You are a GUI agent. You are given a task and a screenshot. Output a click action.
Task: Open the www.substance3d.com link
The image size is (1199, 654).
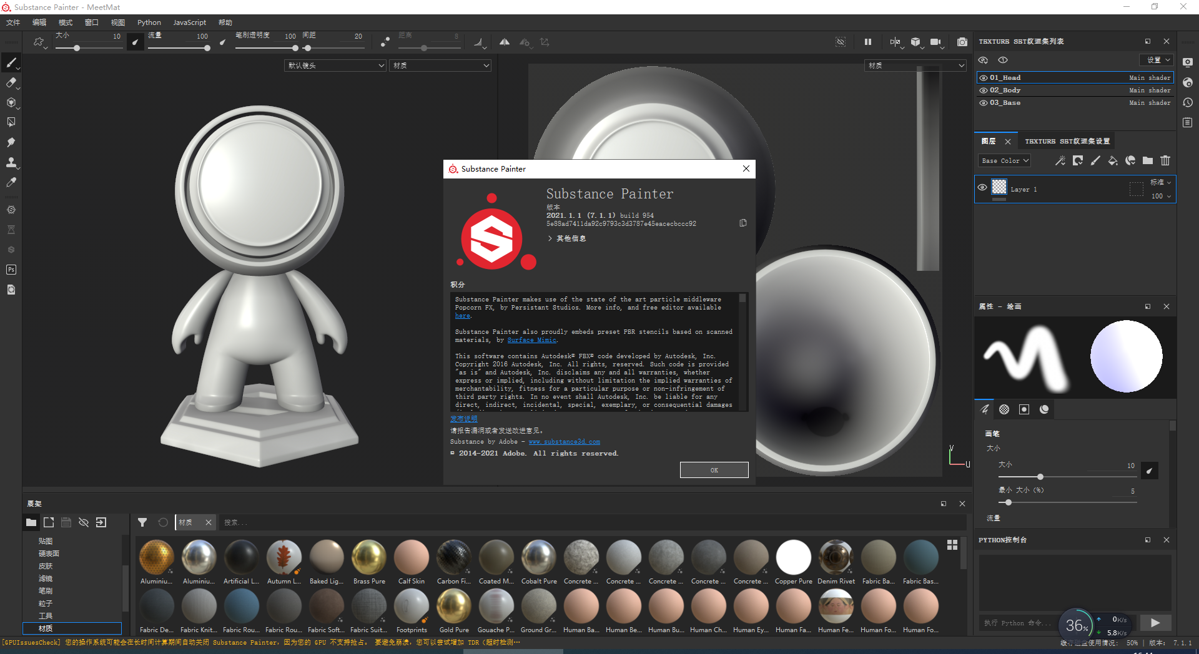(564, 442)
